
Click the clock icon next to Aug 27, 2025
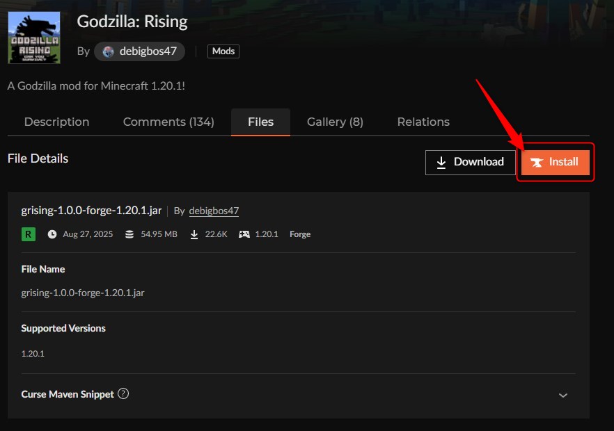click(52, 234)
